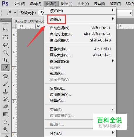Screen dimensions: 134x137
Task: Choose 自动色调(N) menu item
Action: pos(80,28)
